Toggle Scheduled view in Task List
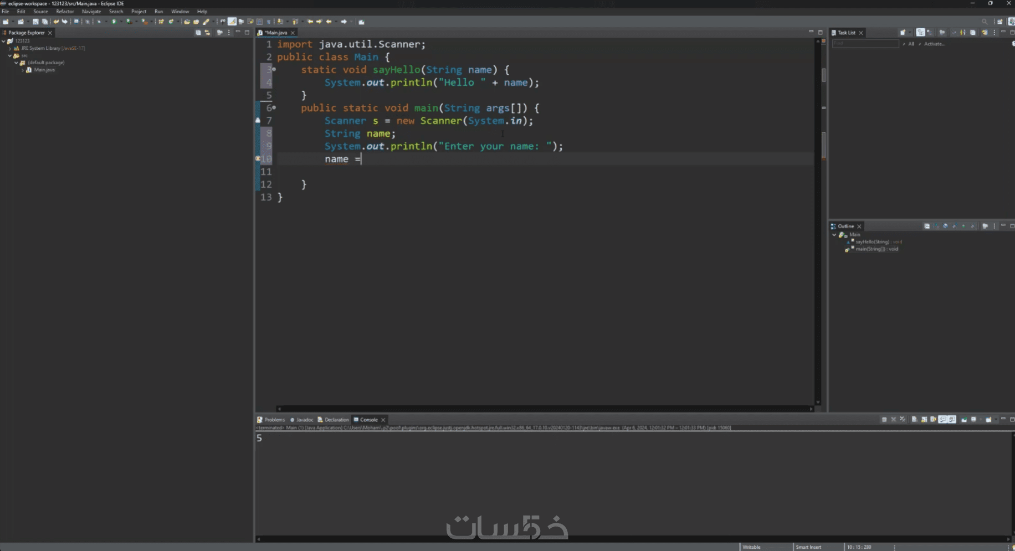 tap(930, 33)
